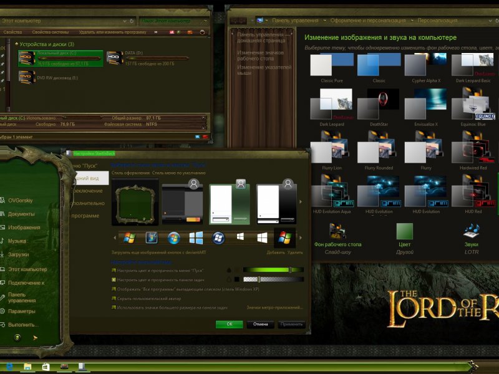Select the Windows 7 orb start button image
Viewport: 499px width, 374px height.
[x=174, y=238]
